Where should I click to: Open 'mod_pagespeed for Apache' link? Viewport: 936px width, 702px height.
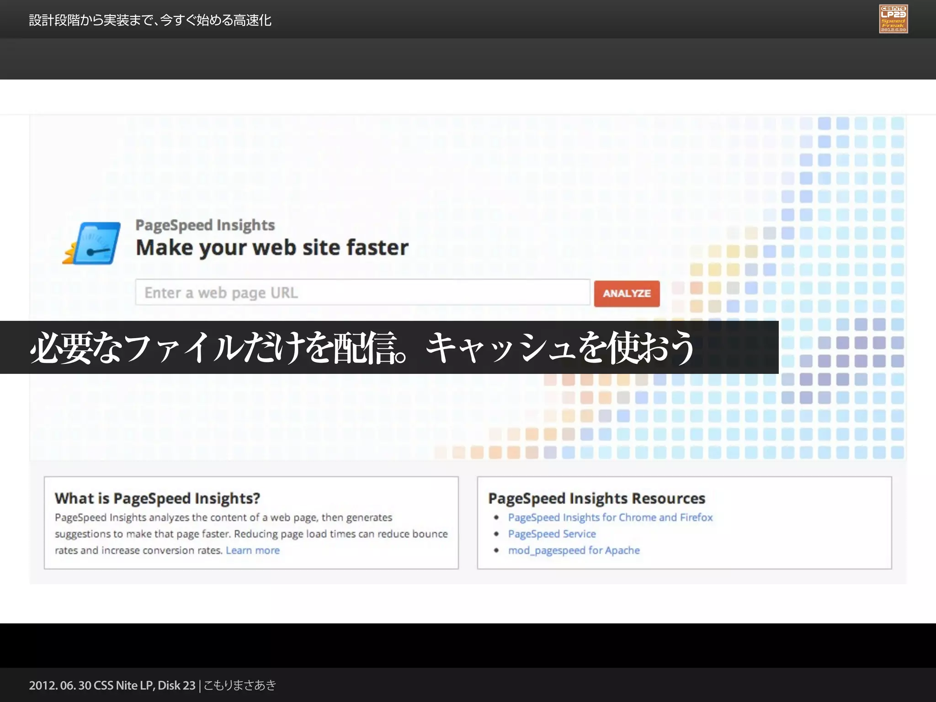click(574, 550)
